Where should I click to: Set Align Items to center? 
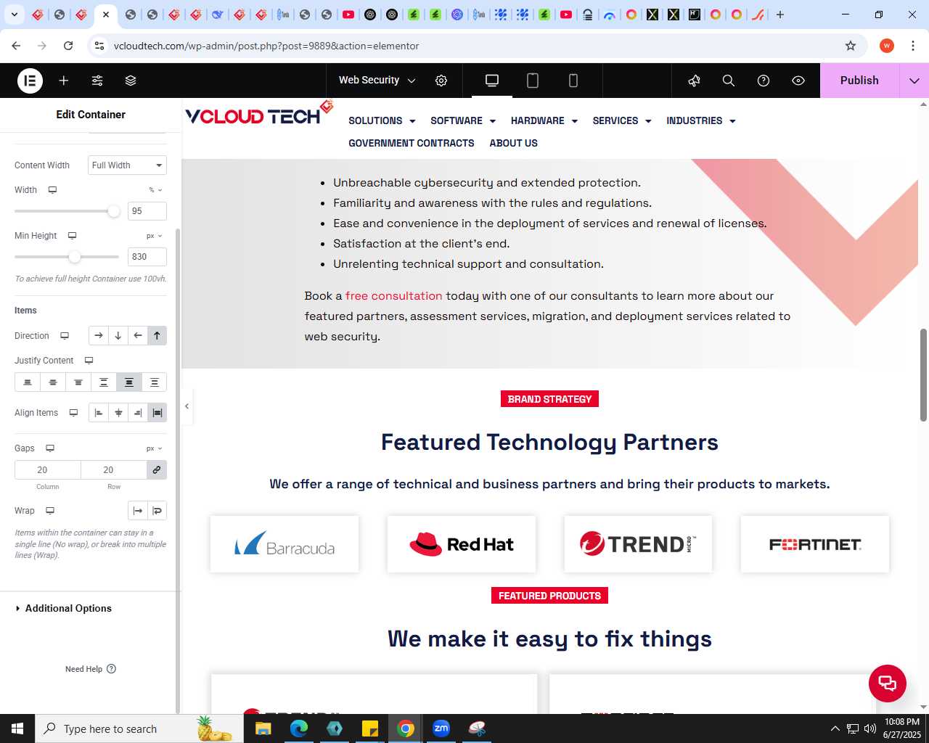[118, 413]
